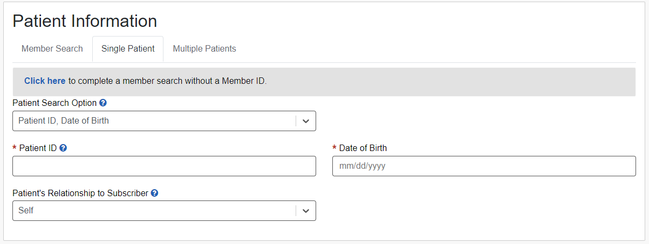Image resolution: width=649 pixels, height=244 pixels.
Task: Expand Relationship to Subscriber dropdown arrow
Action: coord(306,211)
